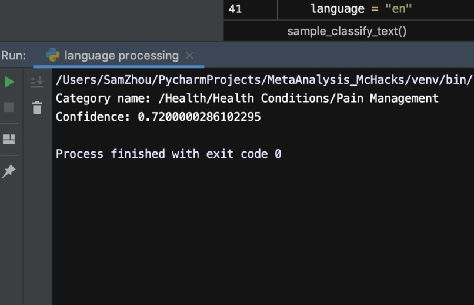Click the Category name output line
The width and height of the screenshot is (474, 305).
[x=247, y=99]
